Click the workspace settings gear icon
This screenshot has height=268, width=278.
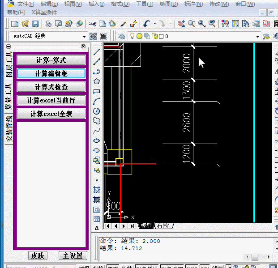point(93,36)
